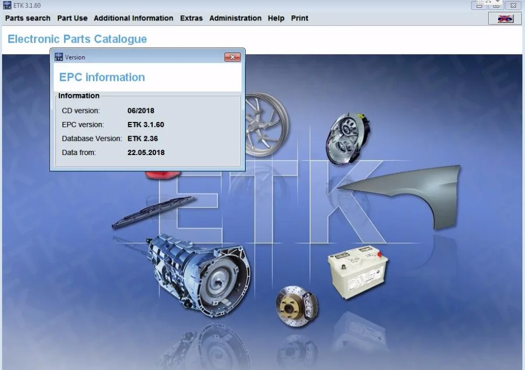Click the crossed-out car icon button
Viewport: 525px width, 370px height.
pyautogui.click(x=505, y=18)
